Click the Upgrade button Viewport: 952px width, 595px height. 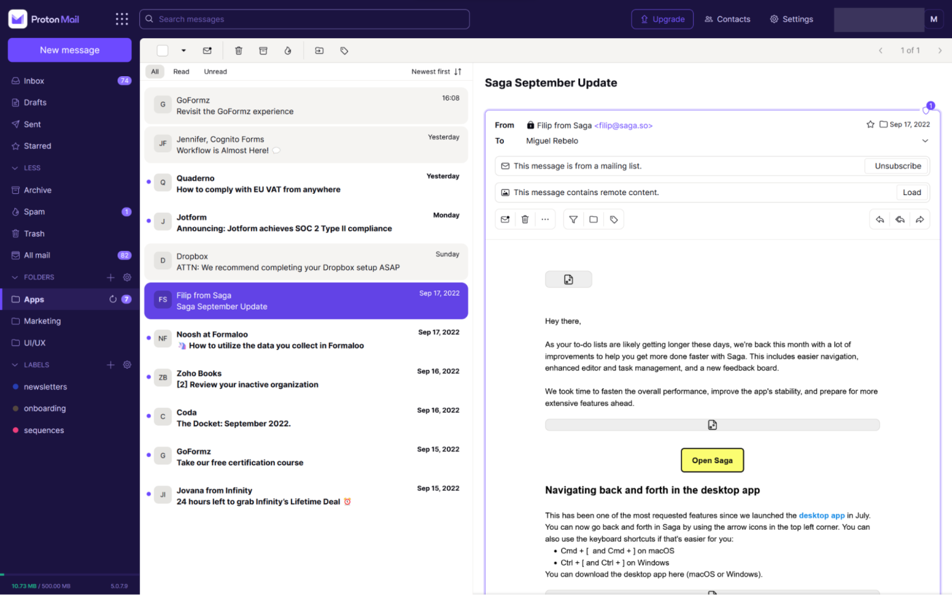click(x=662, y=19)
